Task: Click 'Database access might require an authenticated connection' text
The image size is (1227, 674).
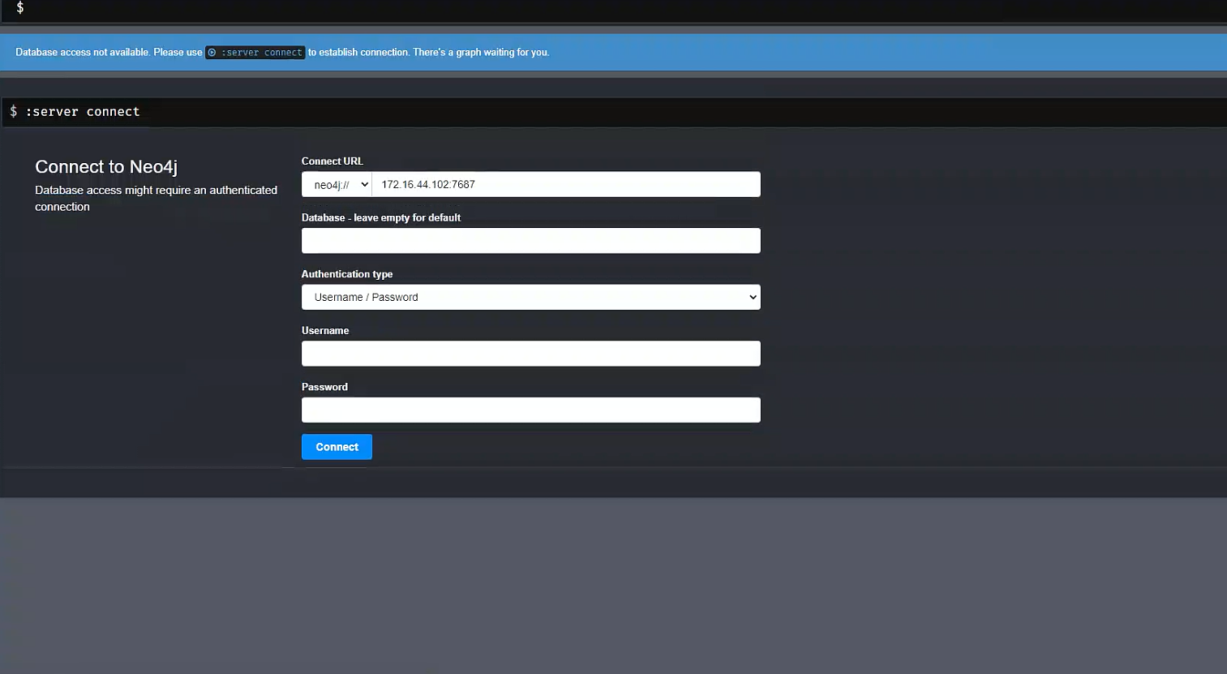Action: pos(156,199)
